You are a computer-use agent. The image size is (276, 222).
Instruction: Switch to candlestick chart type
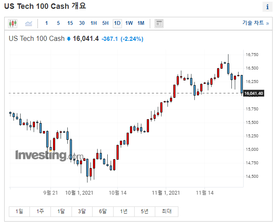13,24
